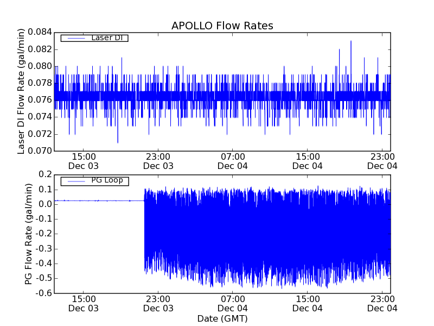The width and height of the screenshot is (434, 326).
Task: Click the 0.074 tick on Laser DI axis
Action: (x=40, y=117)
